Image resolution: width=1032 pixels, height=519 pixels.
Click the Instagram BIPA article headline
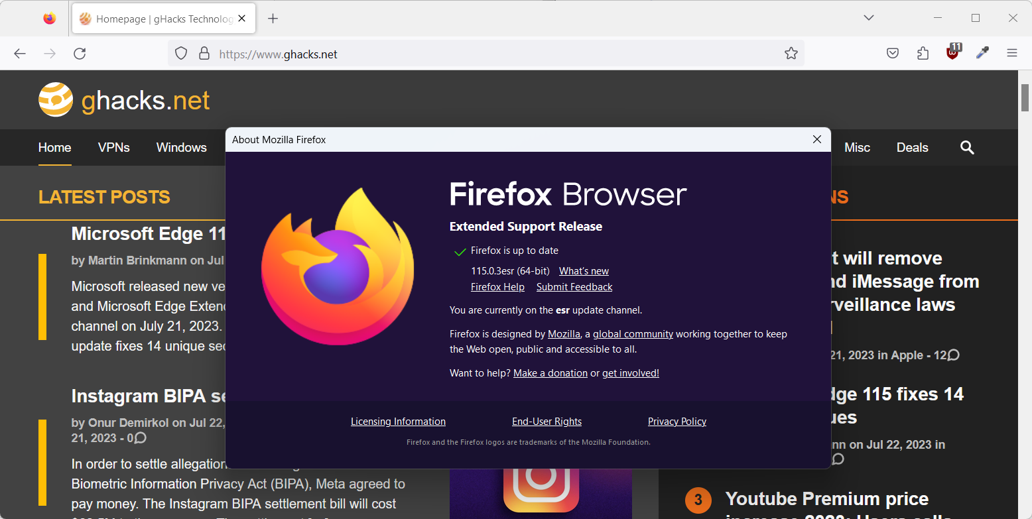point(149,396)
